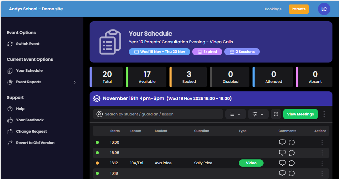Click the Switch Event refresh icon
Screen dimensions: 339x179
[x=10, y=44]
